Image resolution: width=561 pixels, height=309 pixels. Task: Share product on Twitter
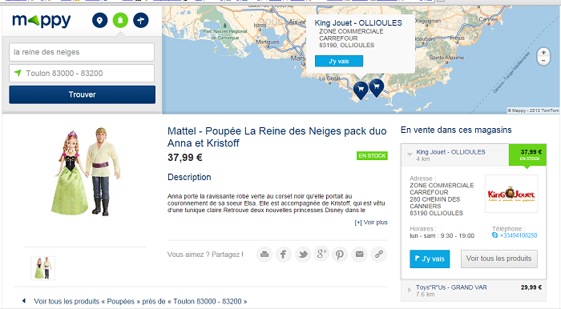[x=303, y=255]
